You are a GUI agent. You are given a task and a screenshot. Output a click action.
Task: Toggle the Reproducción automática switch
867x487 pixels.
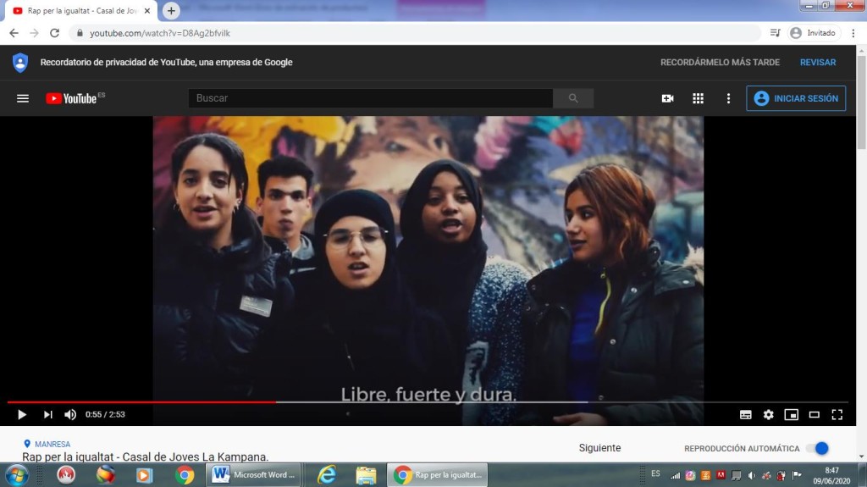tap(816, 448)
